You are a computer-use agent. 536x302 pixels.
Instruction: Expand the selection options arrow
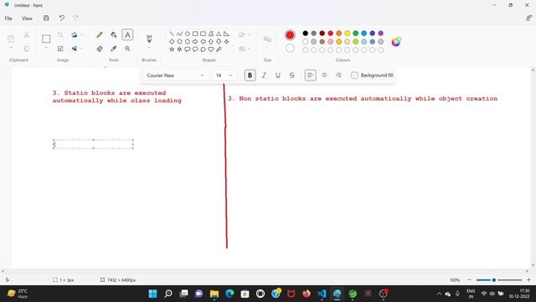pyautogui.click(x=46, y=48)
